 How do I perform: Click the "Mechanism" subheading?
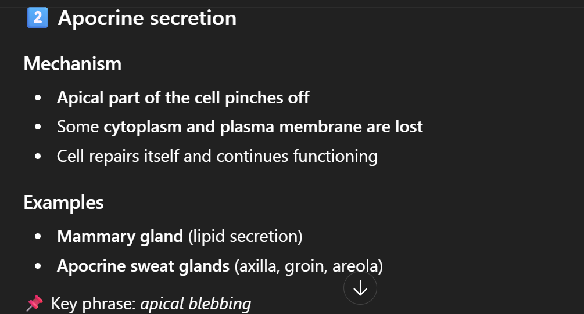click(x=73, y=63)
